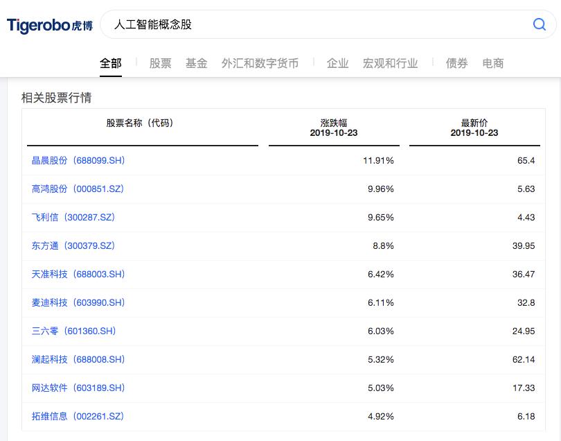Click the Tigerobo logo

pos(50,26)
